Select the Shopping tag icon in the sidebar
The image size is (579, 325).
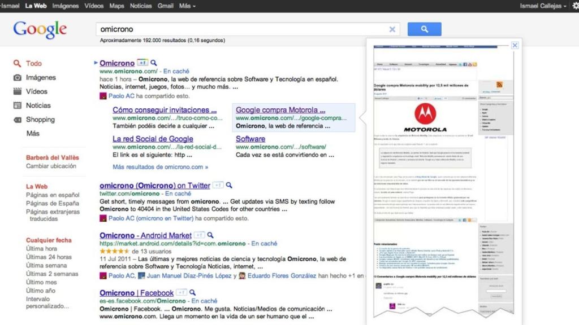(18, 120)
